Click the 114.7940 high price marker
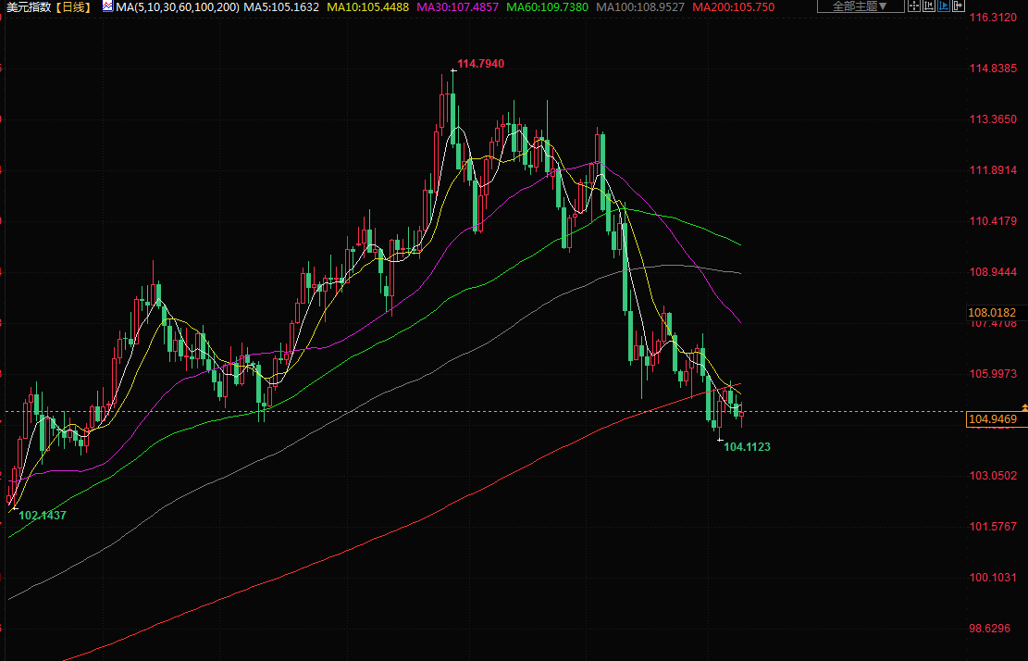The image size is (1028, 661). click(x=480, y=64)
